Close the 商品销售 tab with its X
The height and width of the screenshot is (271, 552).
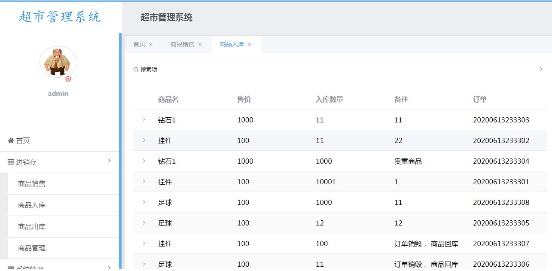[200, 44]
